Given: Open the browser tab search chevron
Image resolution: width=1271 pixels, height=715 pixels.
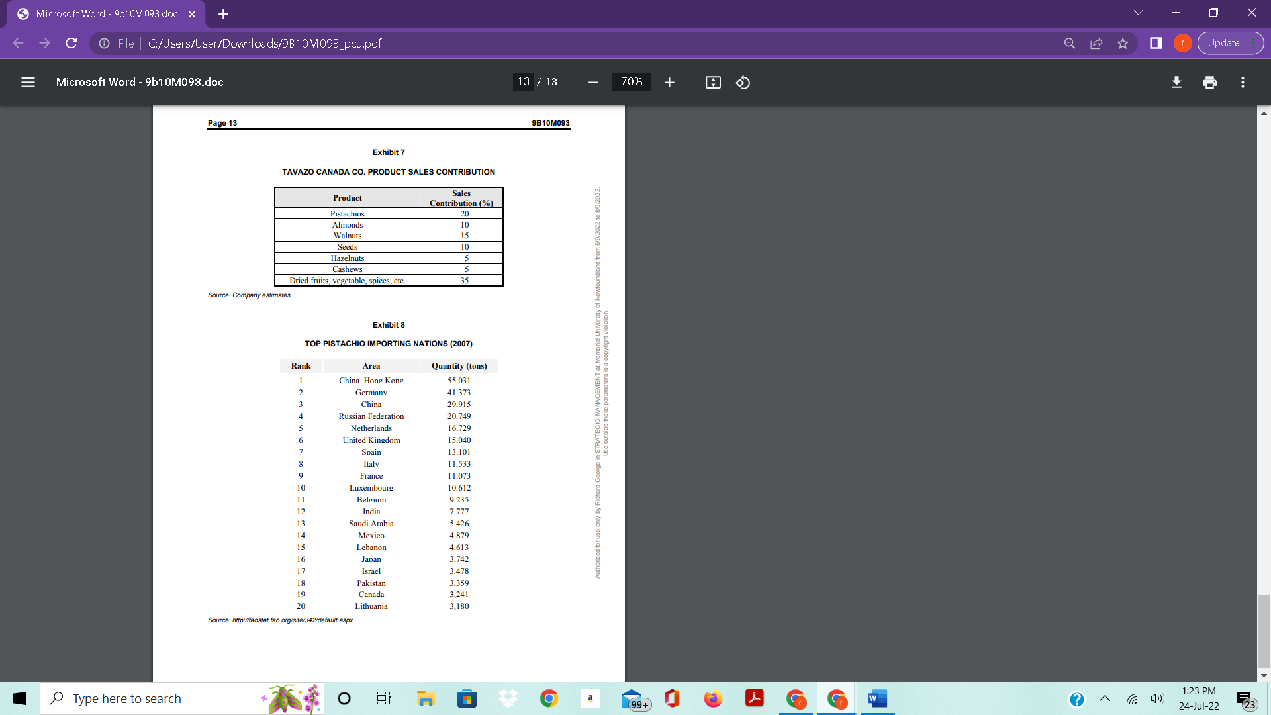Looking at the screenshot, I should pos(1138,13).
